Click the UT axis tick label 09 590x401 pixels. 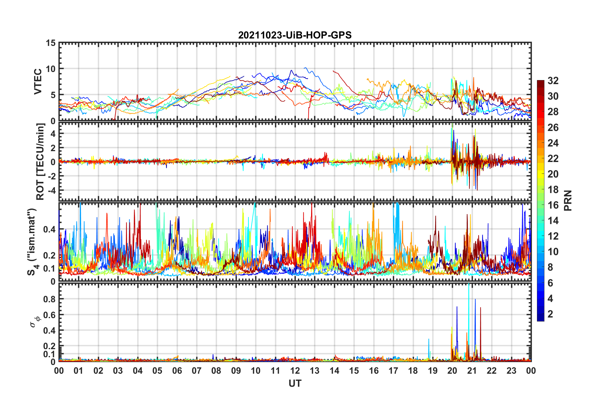[236, 371]
